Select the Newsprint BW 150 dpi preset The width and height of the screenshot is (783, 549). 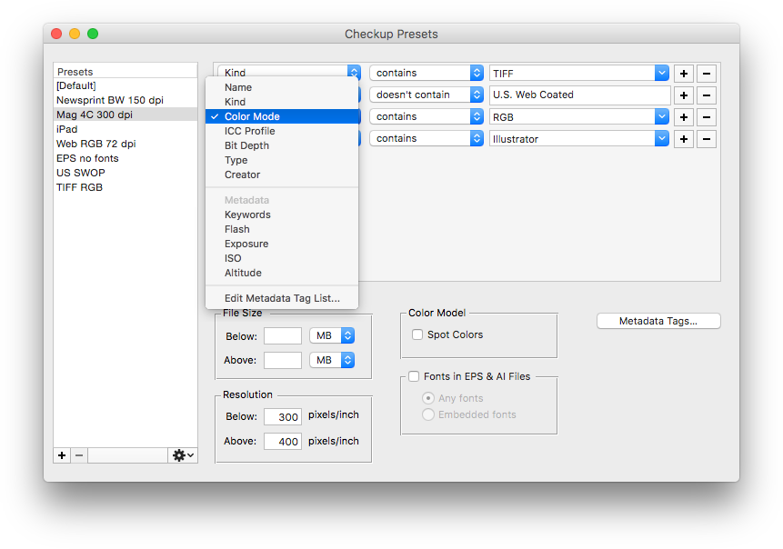tap(125, 100)
